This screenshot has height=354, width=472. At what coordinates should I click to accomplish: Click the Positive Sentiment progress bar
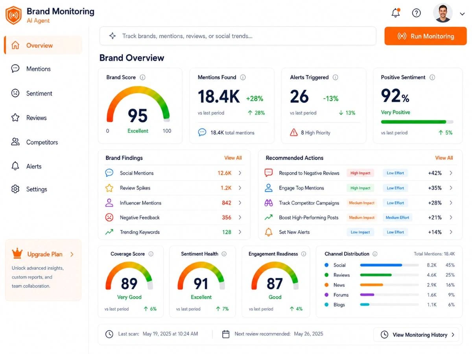417,122
